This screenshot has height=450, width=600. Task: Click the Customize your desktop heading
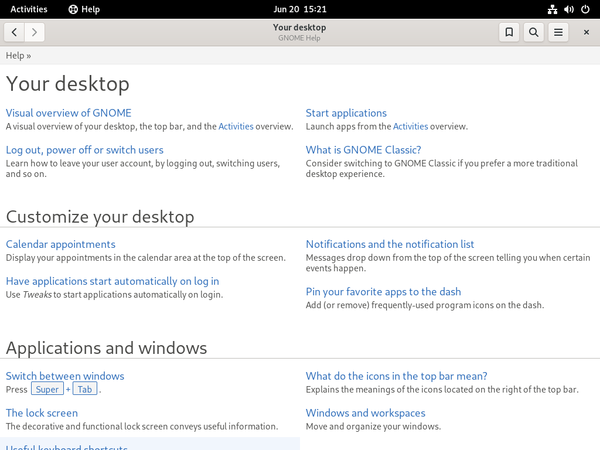coord(100,217)
